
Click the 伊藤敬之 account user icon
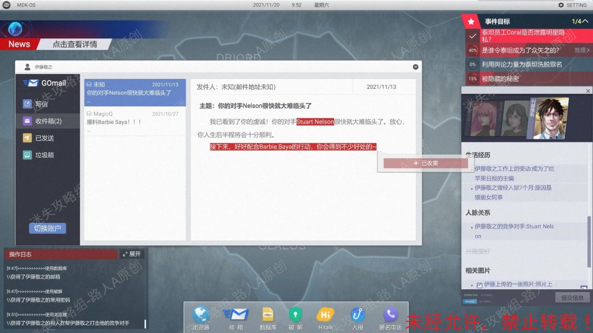point(27,67)
